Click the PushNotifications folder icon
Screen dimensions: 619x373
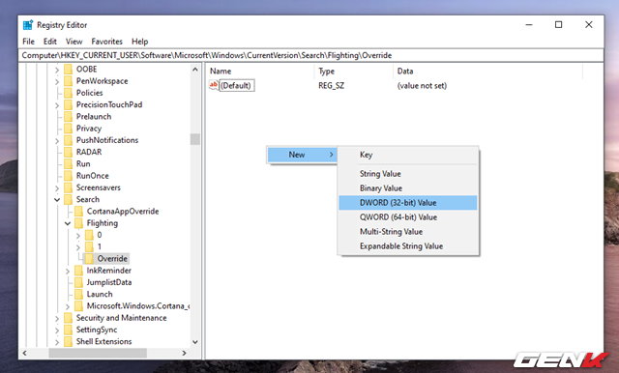tap(69, 140)
